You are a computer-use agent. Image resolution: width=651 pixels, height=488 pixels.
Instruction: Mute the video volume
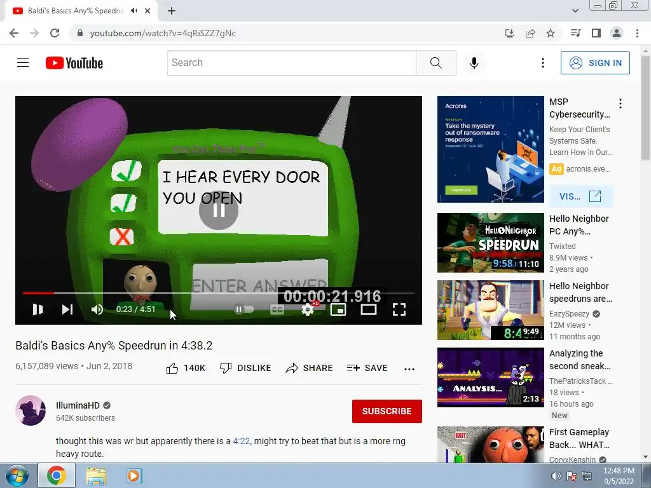click(97, 309)
